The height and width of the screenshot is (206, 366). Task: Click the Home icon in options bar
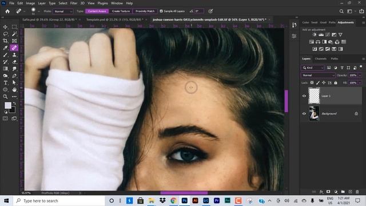[7, 11]
